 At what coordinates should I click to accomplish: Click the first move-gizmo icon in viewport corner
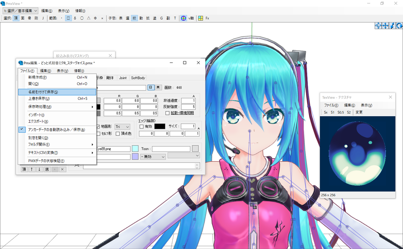point(378,25)
